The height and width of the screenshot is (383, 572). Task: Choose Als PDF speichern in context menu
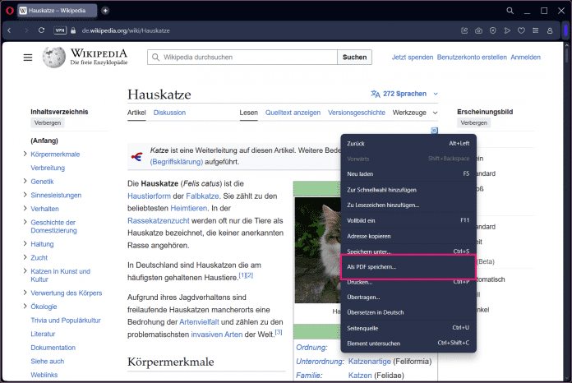[x=408, y=267]
